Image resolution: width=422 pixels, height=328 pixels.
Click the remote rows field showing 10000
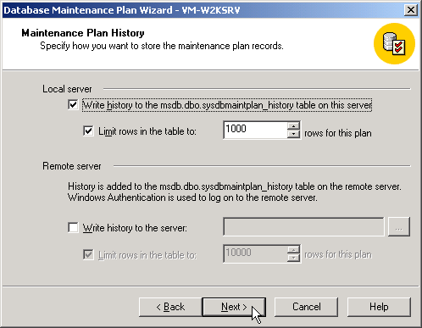point(255,253)
